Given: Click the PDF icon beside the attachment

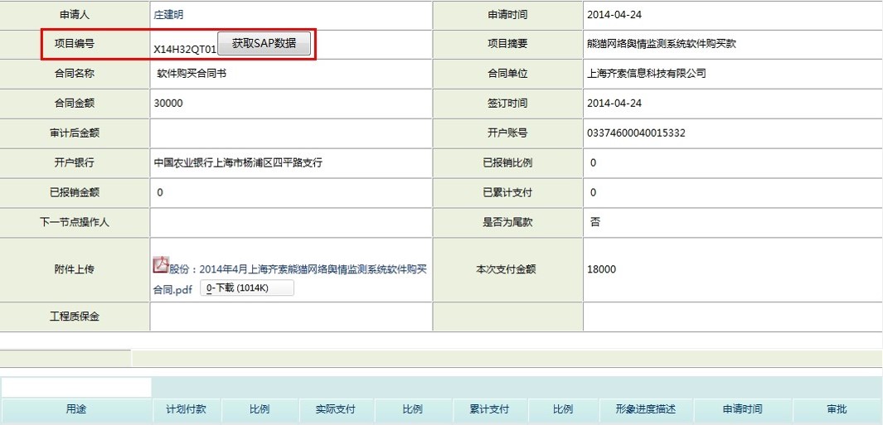Looking at the screenshot, I should pos(161,265).
